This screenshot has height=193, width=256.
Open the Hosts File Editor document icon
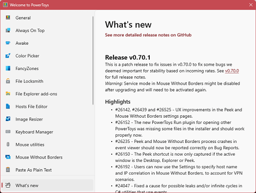point(8,106)
